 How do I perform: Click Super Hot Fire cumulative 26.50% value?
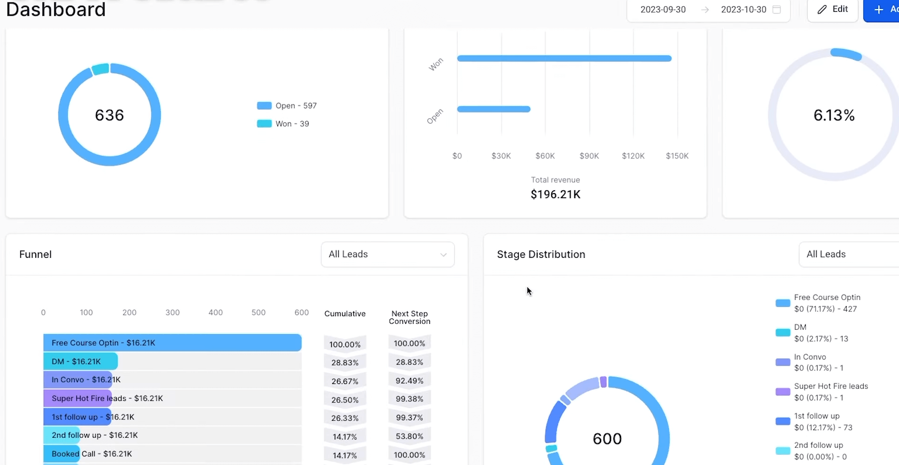point(345,400)
